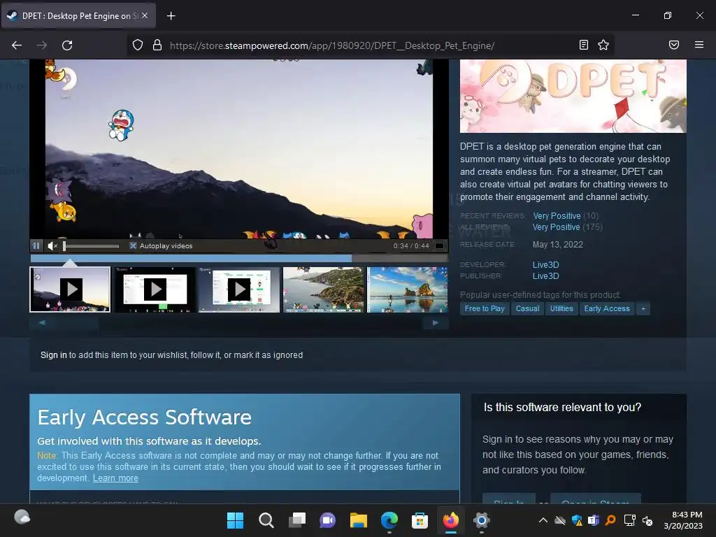The image size is (716, 537).
Task: Click the address bar URL
Action: (x=332, y=45)
